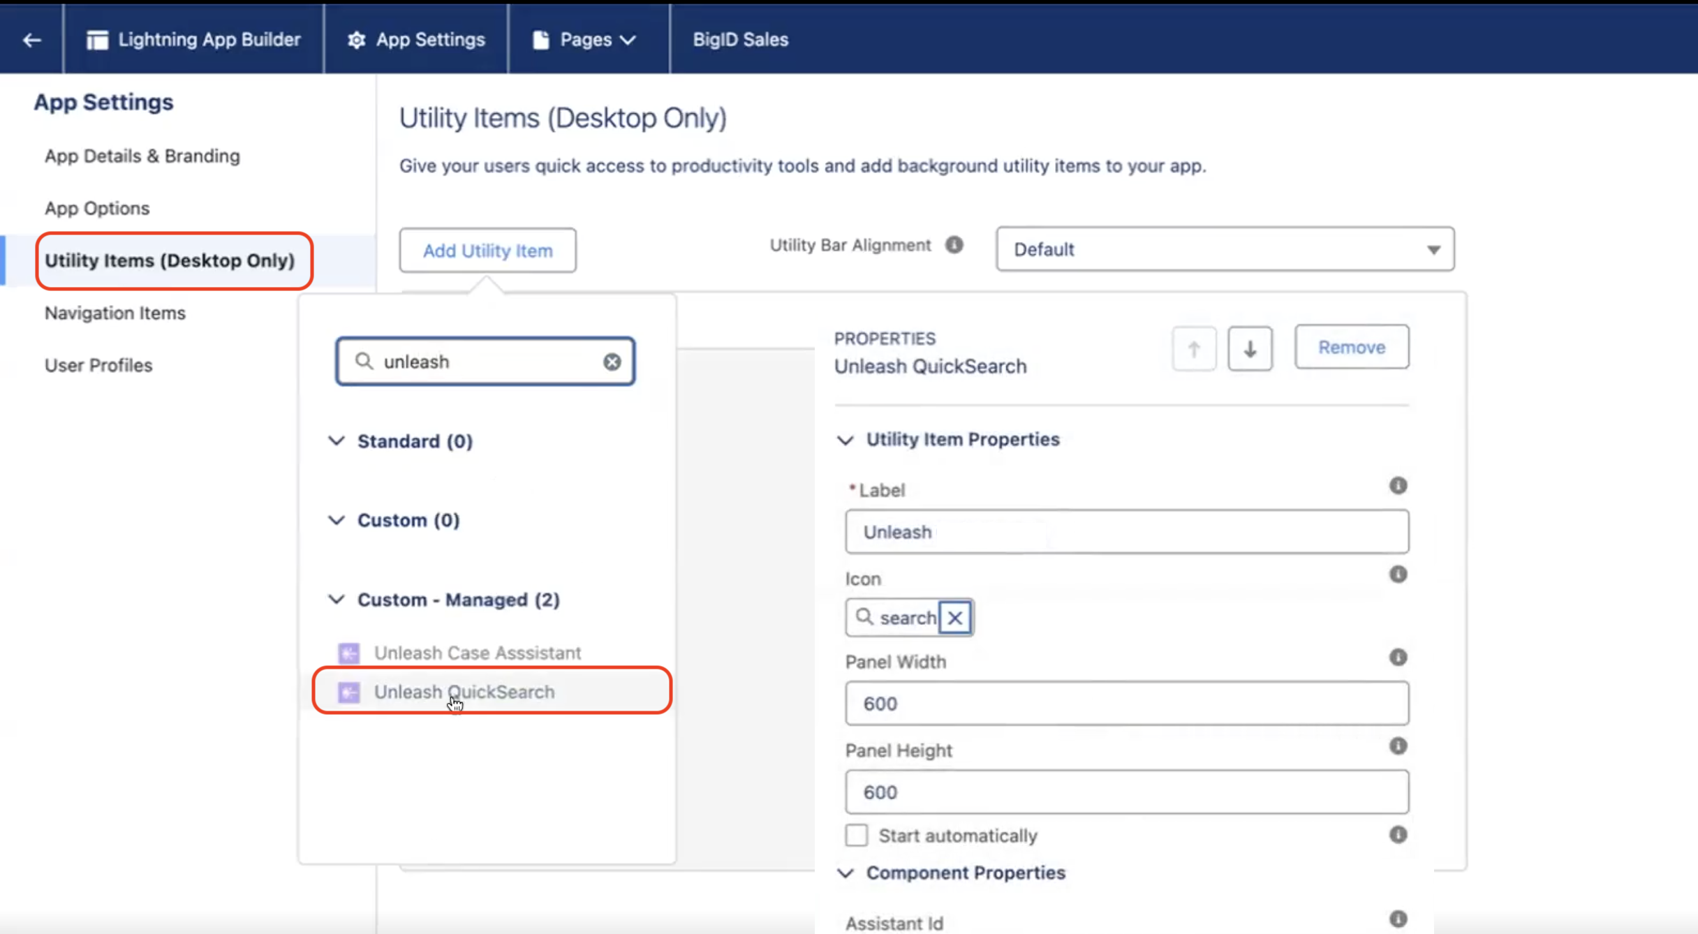The width and height of the screenshot is (1698, 934).
Task: Show Start automatically info tooltip
Action: click(1398, 835)
